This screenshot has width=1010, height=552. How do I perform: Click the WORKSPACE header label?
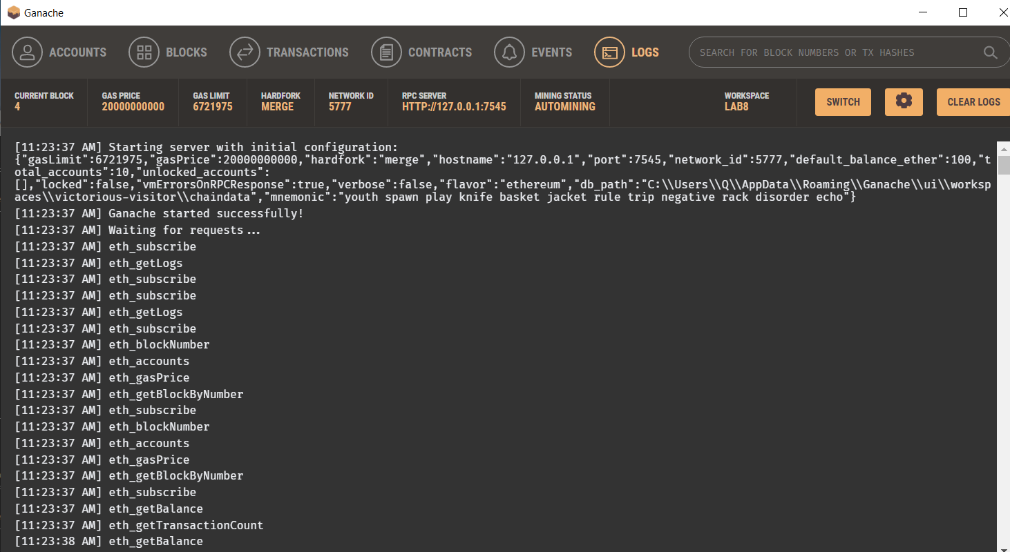[747, 96]
